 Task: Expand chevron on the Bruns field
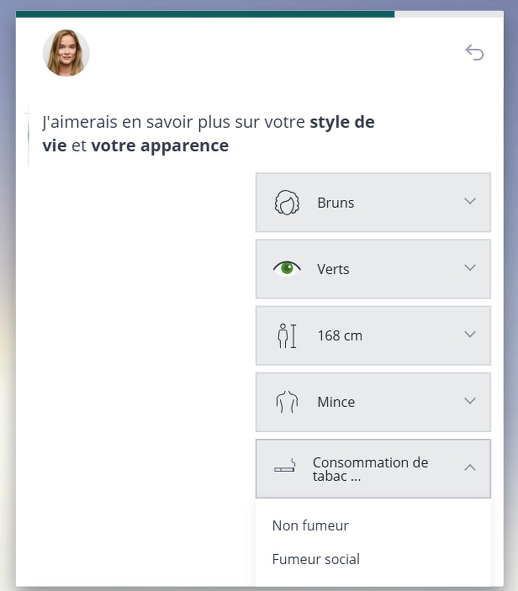click(470, 201)
